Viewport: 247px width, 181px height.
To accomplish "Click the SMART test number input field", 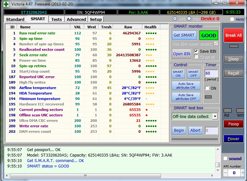I will tap(211, 131).
